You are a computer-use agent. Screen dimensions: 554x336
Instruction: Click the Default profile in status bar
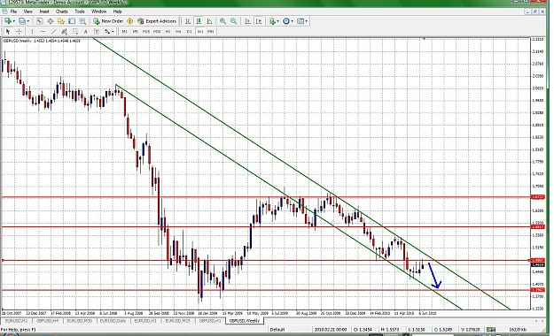coord(277,330)
